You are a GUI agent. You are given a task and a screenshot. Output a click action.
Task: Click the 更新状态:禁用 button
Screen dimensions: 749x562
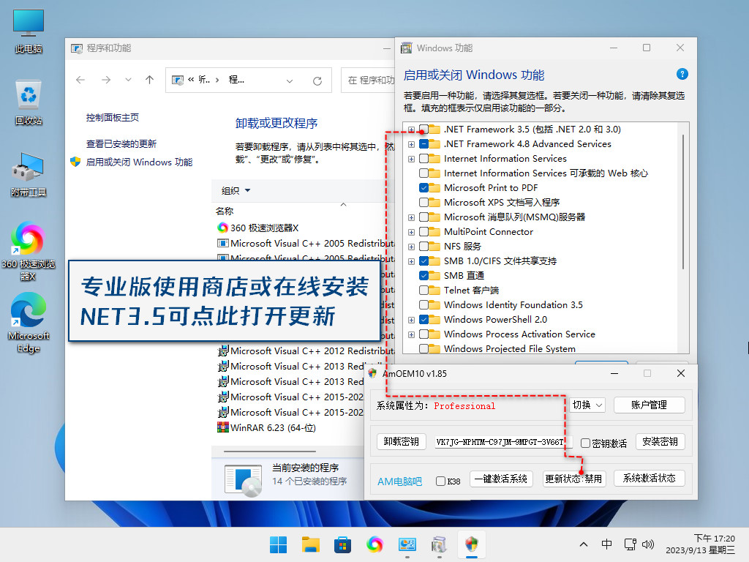coord(574,479)
